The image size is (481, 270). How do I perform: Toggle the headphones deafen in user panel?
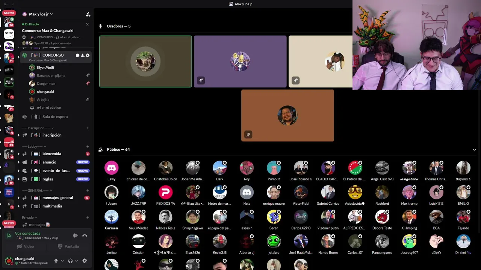70,261
